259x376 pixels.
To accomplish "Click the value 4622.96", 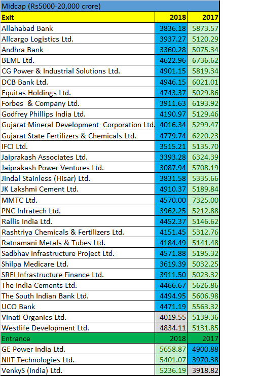I will pos(171,60).
